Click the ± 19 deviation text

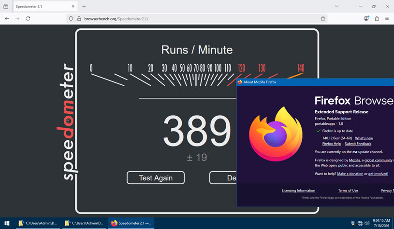(x=197, y=158)
